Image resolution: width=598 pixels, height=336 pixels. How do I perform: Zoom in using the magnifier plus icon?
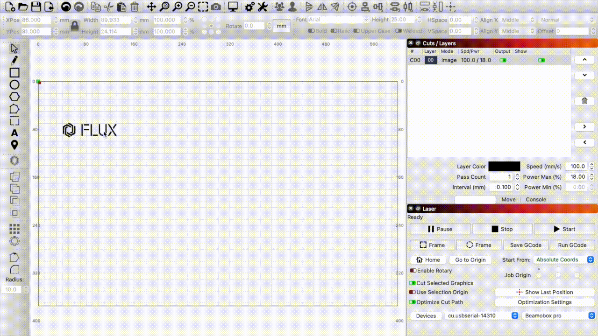pos(177,7)
